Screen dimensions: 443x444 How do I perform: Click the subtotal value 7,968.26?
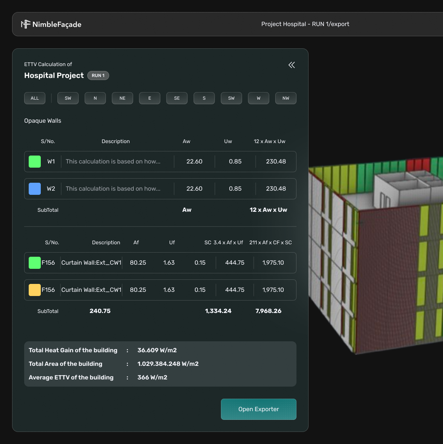coord(268,311)
